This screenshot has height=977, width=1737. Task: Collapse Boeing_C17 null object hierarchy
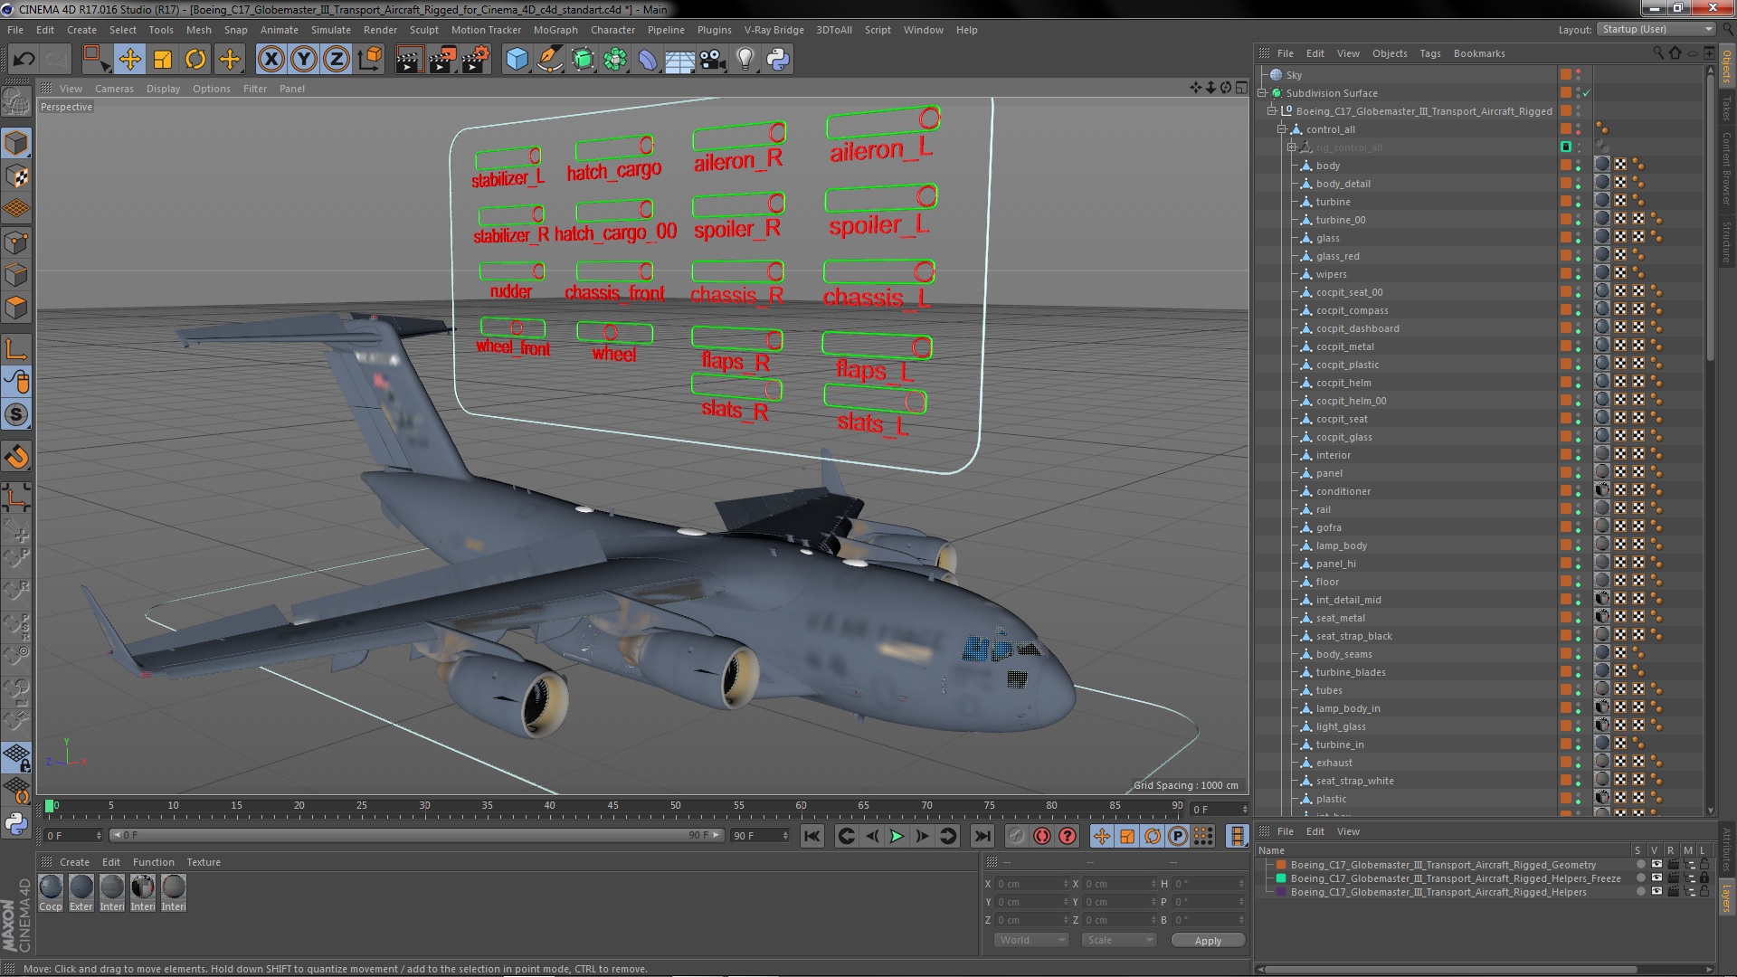tap(1272, 111)
